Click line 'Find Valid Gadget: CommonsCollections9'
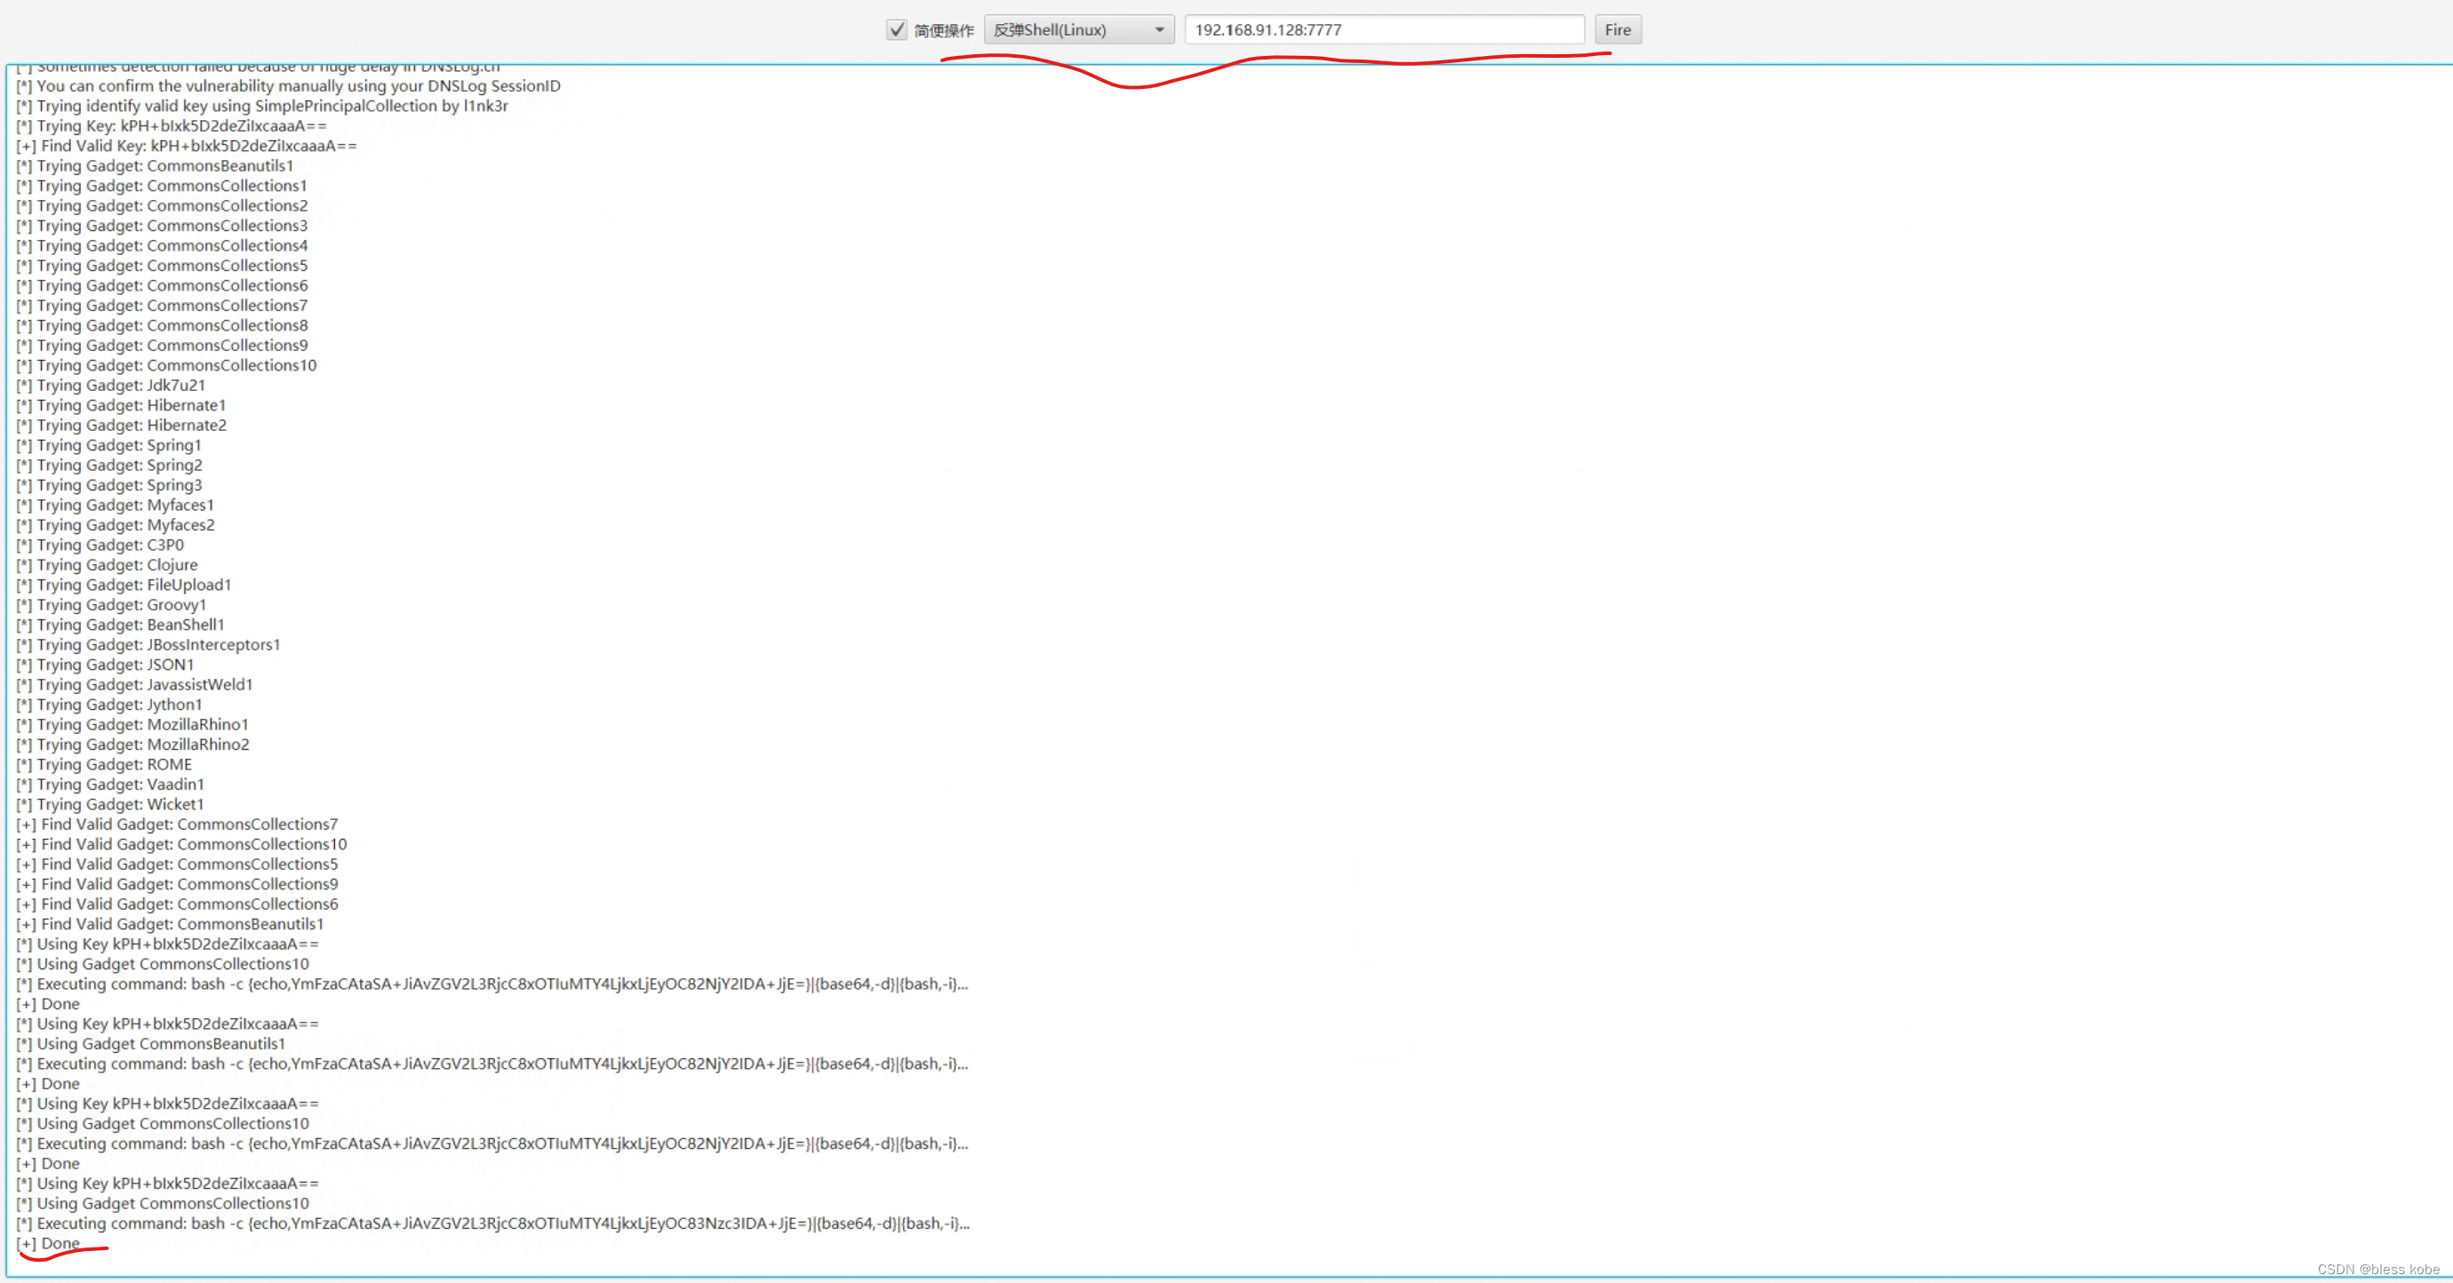Image resolution: width=2453 pixels, height=1283 pixels. click(177, 885)
